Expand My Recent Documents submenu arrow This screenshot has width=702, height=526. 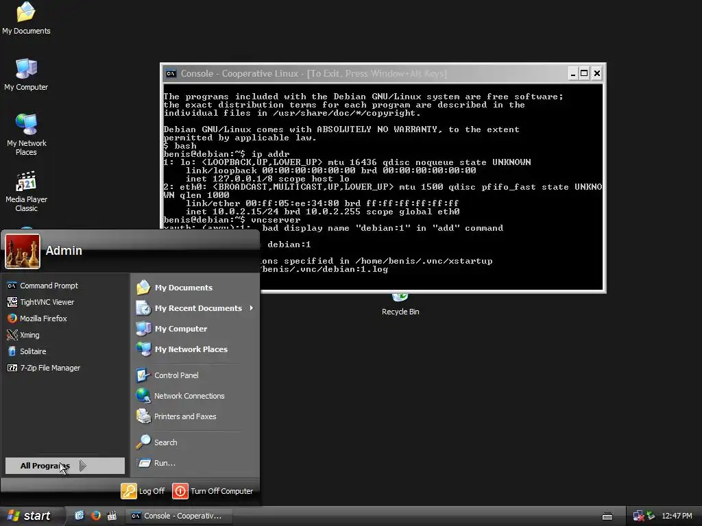[252, 308]
